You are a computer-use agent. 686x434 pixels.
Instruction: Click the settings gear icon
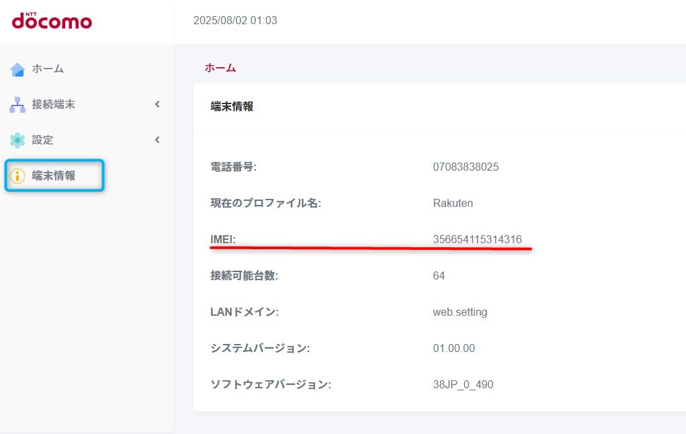17,140
